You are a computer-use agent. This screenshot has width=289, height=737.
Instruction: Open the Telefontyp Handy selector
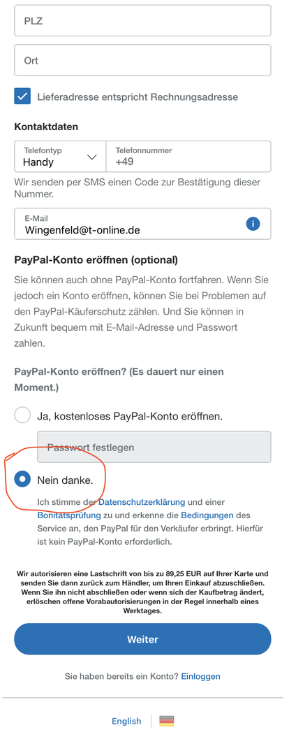[60, 157]
